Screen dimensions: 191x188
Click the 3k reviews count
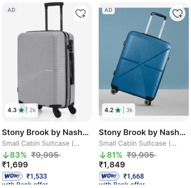pyautogui.click(x=129, y=110)
